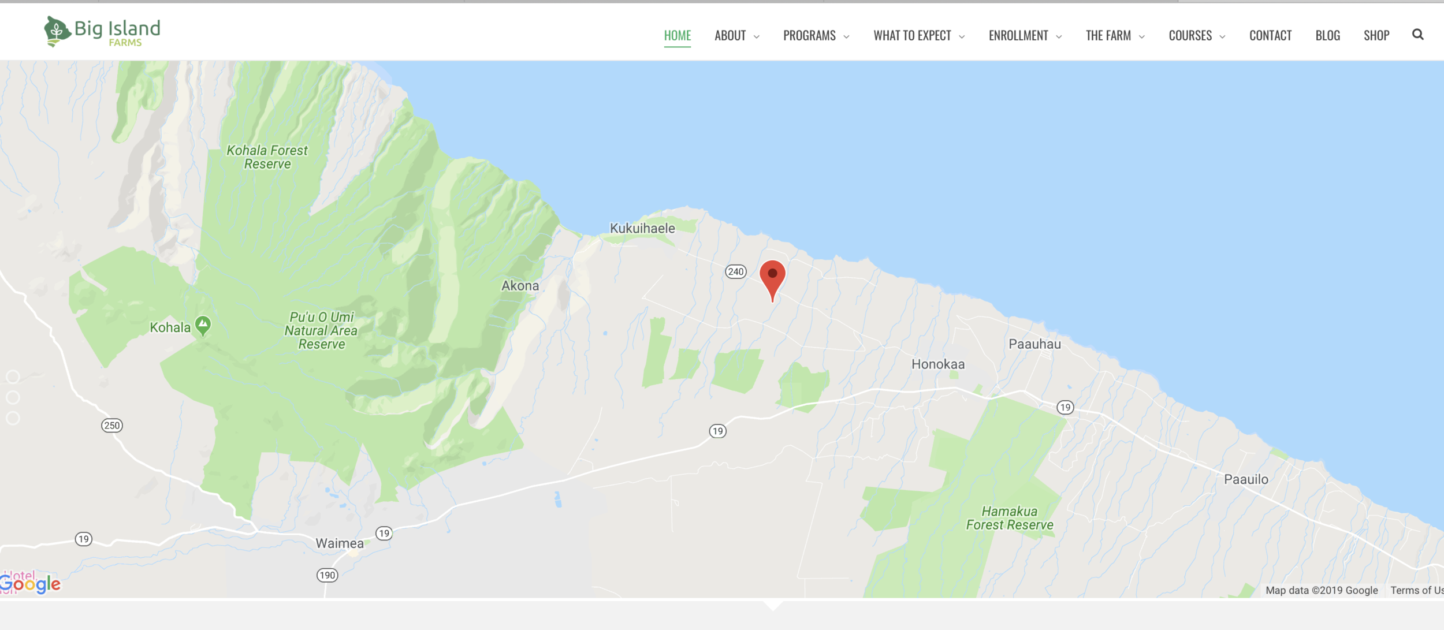Go to the Home menu item
Image resolution: width=1444 pixels, height=630 pixels.
click(677, 36)
